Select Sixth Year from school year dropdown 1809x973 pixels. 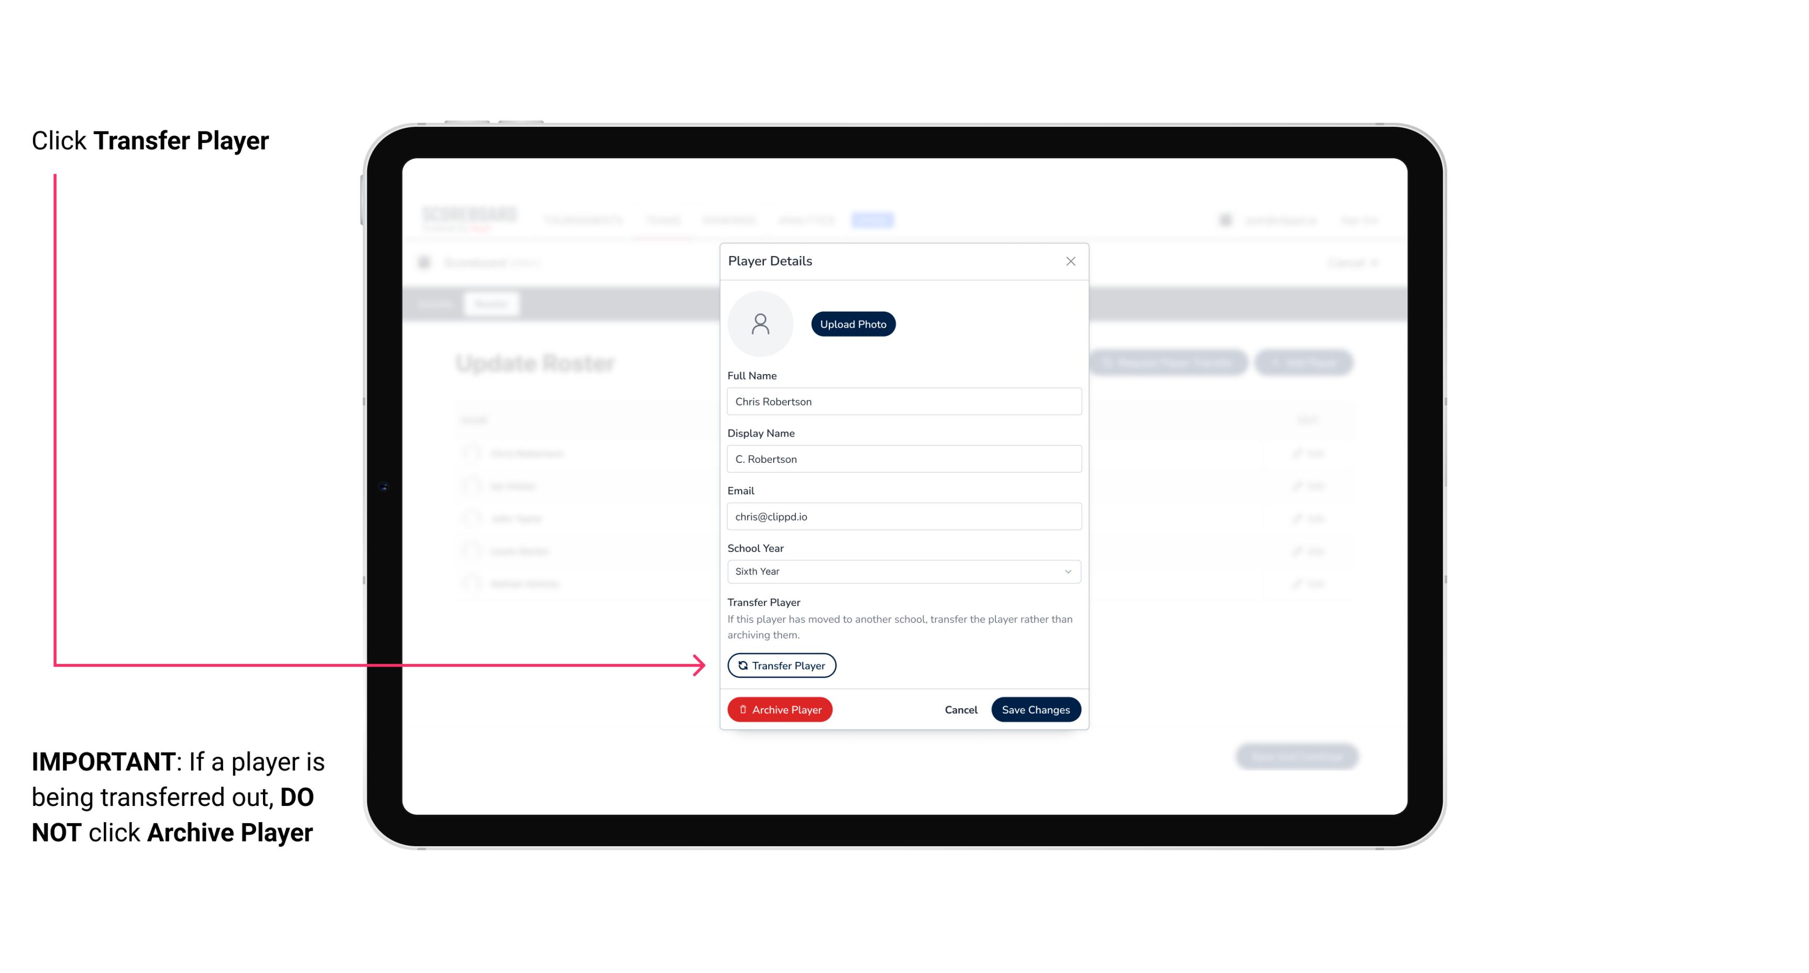click(902, 570)
